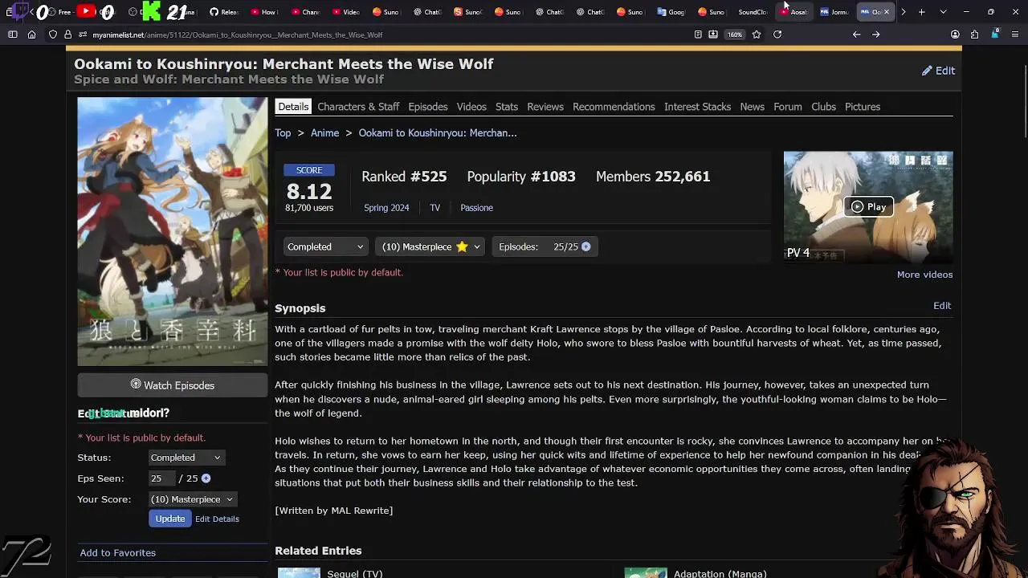Click the play circle icon on PV 4

coord(857,207)
